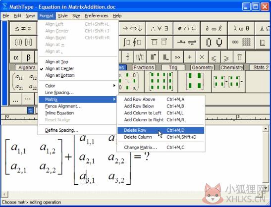
Task: Switch to the Algebra tab
Action: (27, 67)
